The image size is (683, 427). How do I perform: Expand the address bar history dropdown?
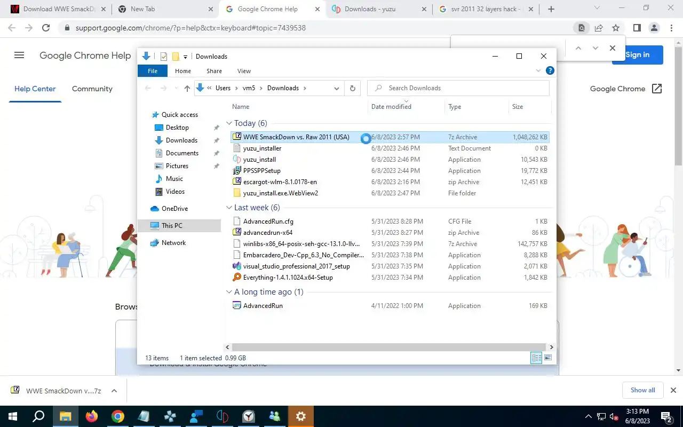tap(337, 89)
